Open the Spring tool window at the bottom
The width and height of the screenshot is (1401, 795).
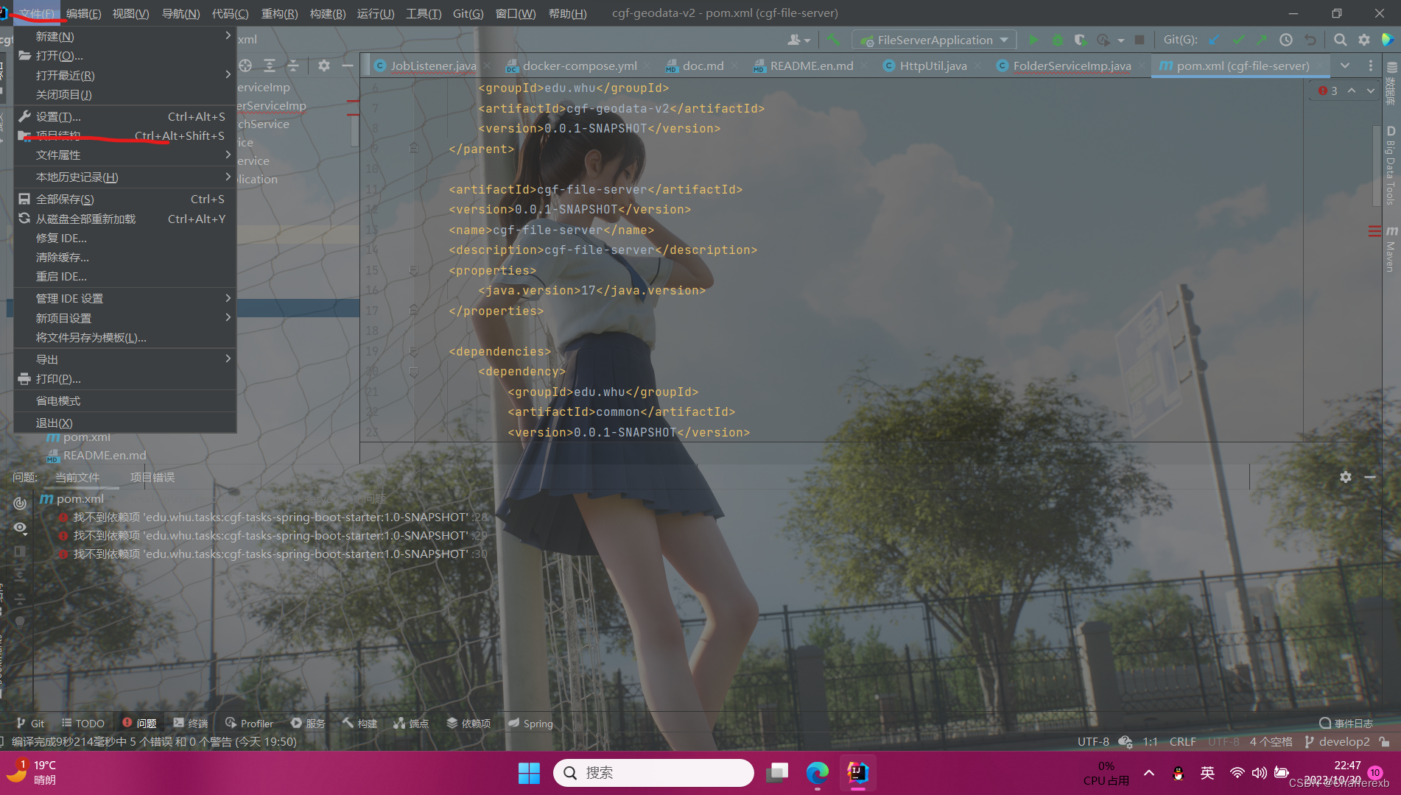[530, 723]
